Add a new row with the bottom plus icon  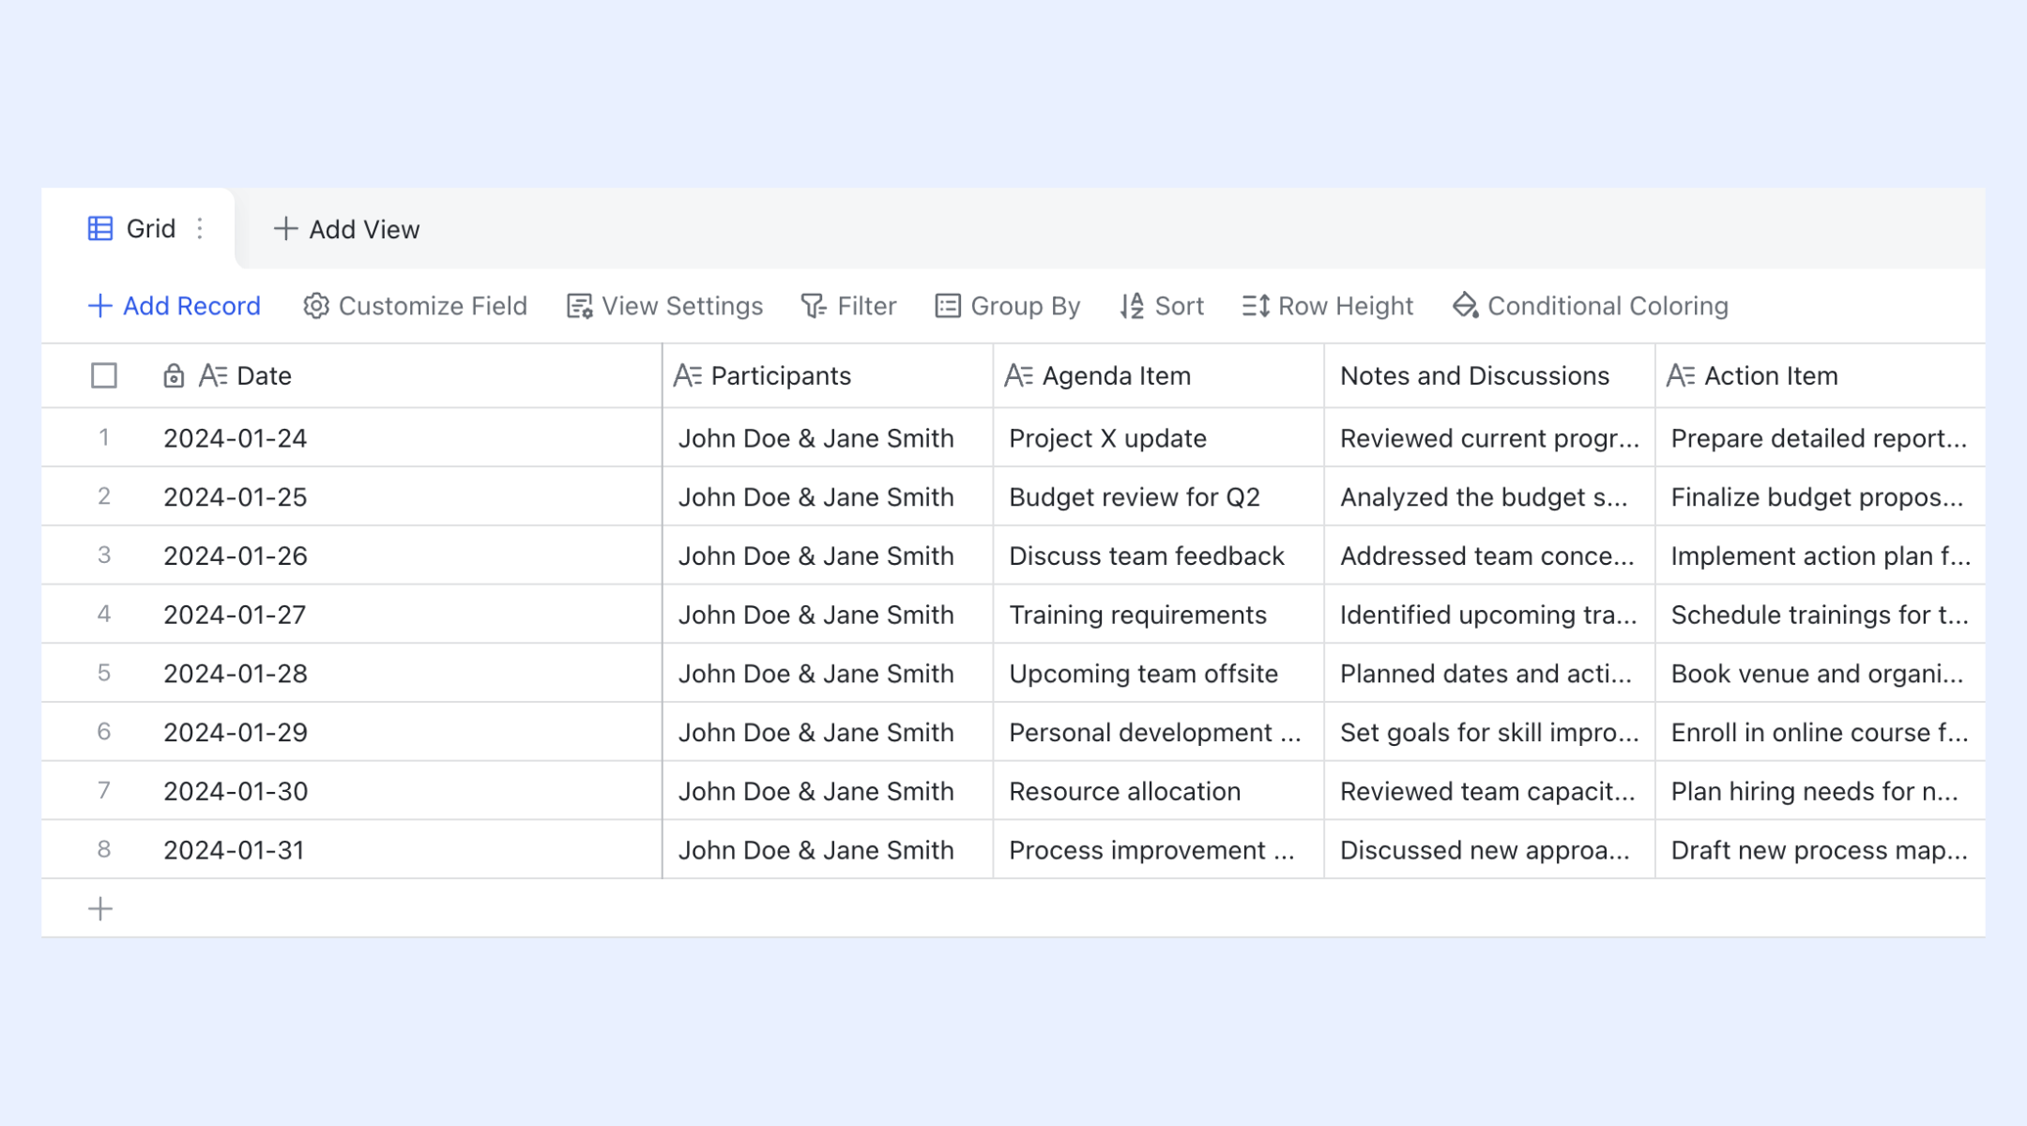100,909
